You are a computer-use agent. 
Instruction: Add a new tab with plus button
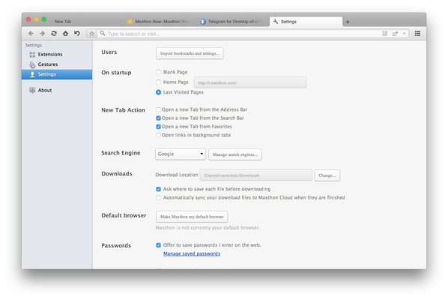[x=348, y=22]
